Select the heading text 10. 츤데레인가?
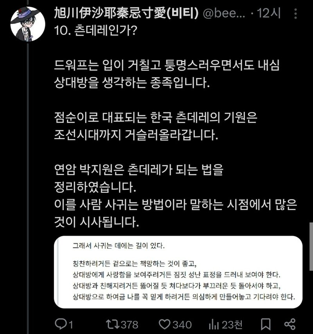The image size is (313, 334). pos(96,31)
